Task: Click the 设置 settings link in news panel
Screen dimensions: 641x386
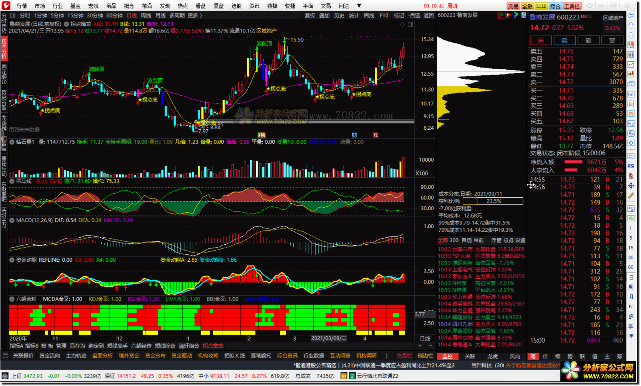Action: click(x=520, y=240)
